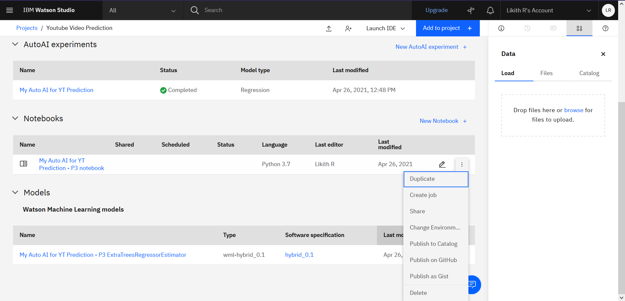The image size is (625, 301).
Task: Collapse the AutoAI experiments section
Action: pyautogui.click(x=15, y=44)
